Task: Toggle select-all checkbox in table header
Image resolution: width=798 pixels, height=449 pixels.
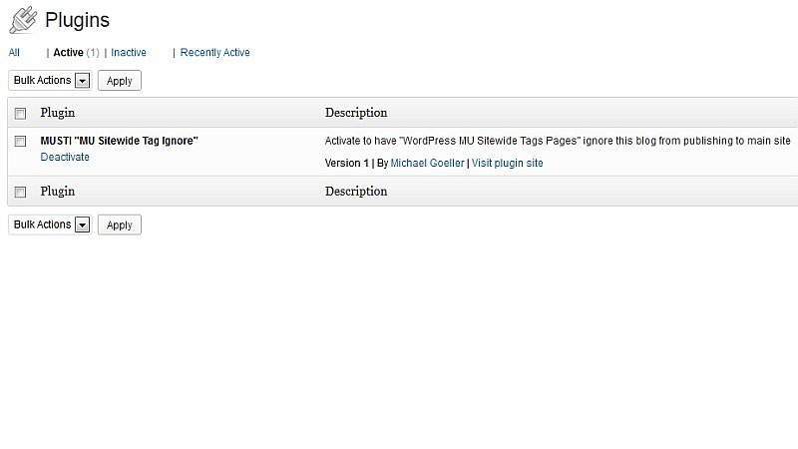Action: [x=20, y=114]
